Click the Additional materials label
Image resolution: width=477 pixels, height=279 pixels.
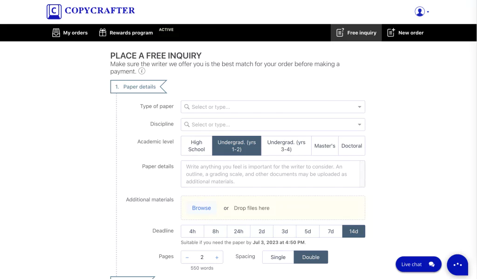coord(150,199)
